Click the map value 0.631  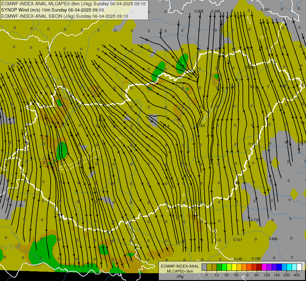(x=265, y=10)
